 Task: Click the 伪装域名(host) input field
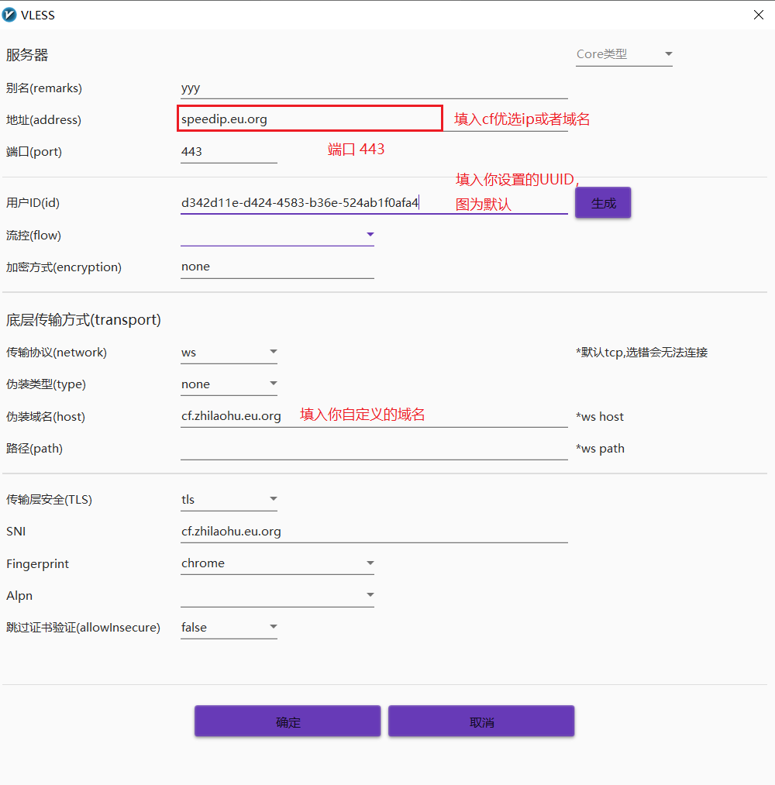374,416
